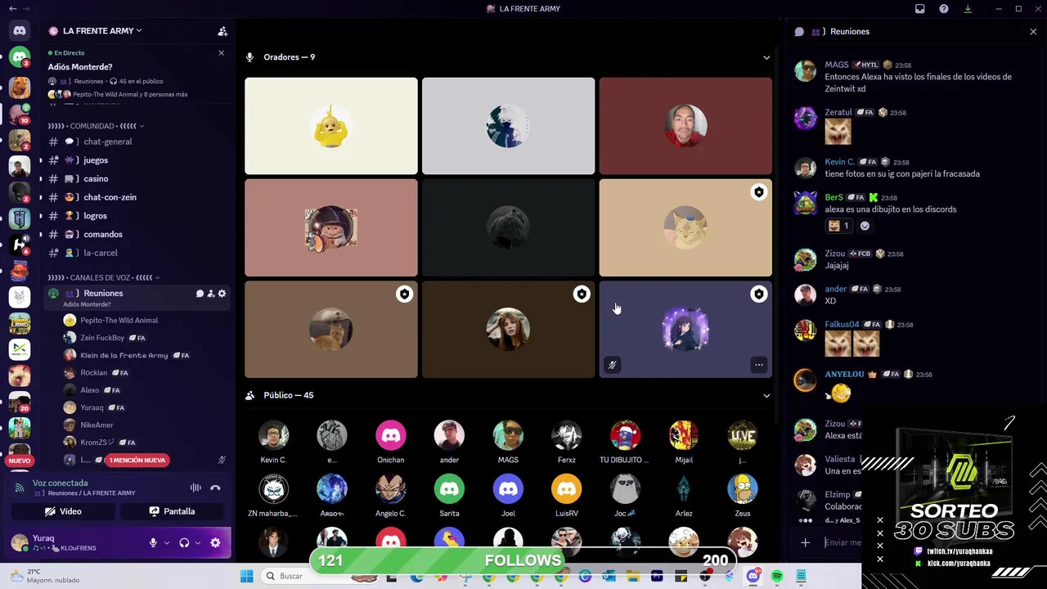Open Spotify from the Windows taskbar
1047x589 pixels.
point(777,576)
